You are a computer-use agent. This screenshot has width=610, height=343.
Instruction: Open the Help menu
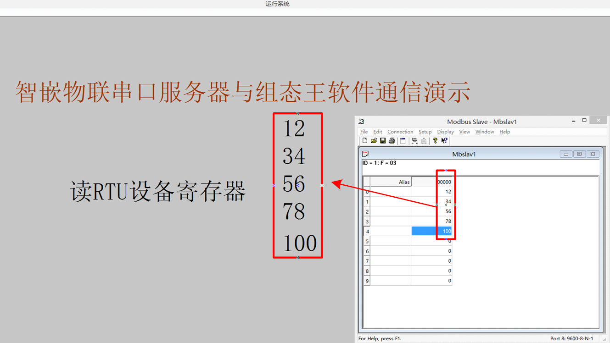pos(504,132)
